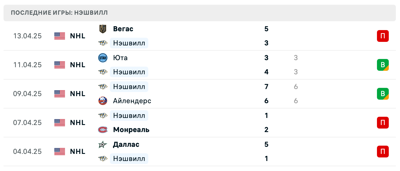Image resolution: width=400 pixels, height=171 pixels.
Task: Click the green В badge for the Islanders game
Action: click(x=383, y=94)
